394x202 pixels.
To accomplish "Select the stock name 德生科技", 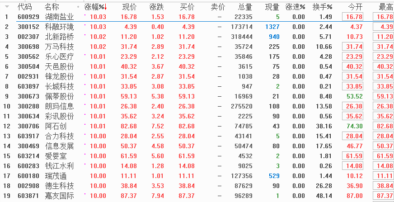I will 59,186.
